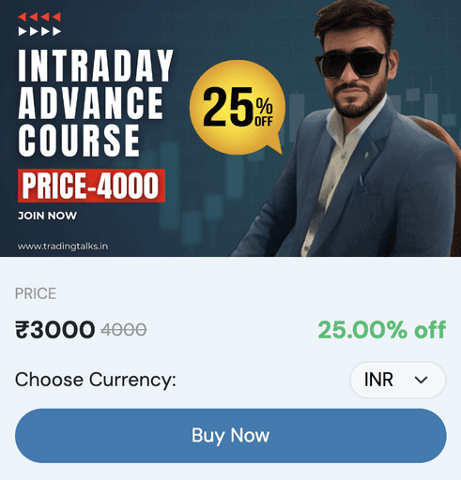Click the sunglasses on the man's face
461x480 pixels.
point(350,65)
